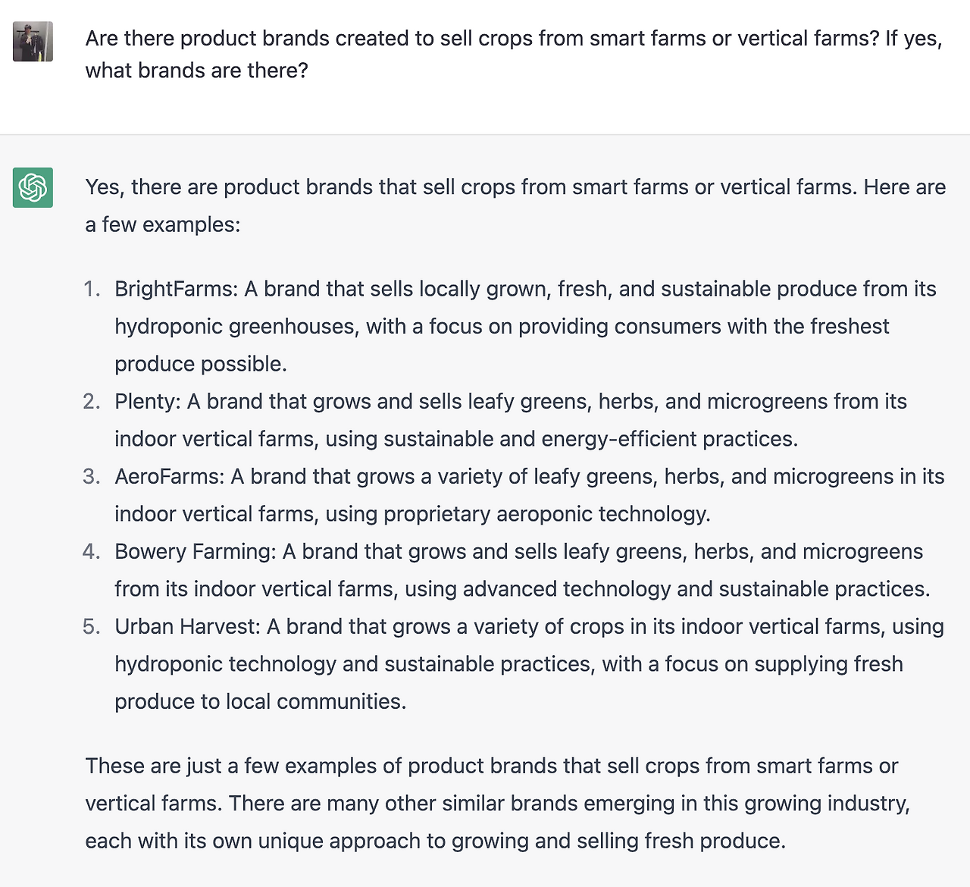
Task: Click the text "what brands are there?"
Action: (x=196, y=71)
